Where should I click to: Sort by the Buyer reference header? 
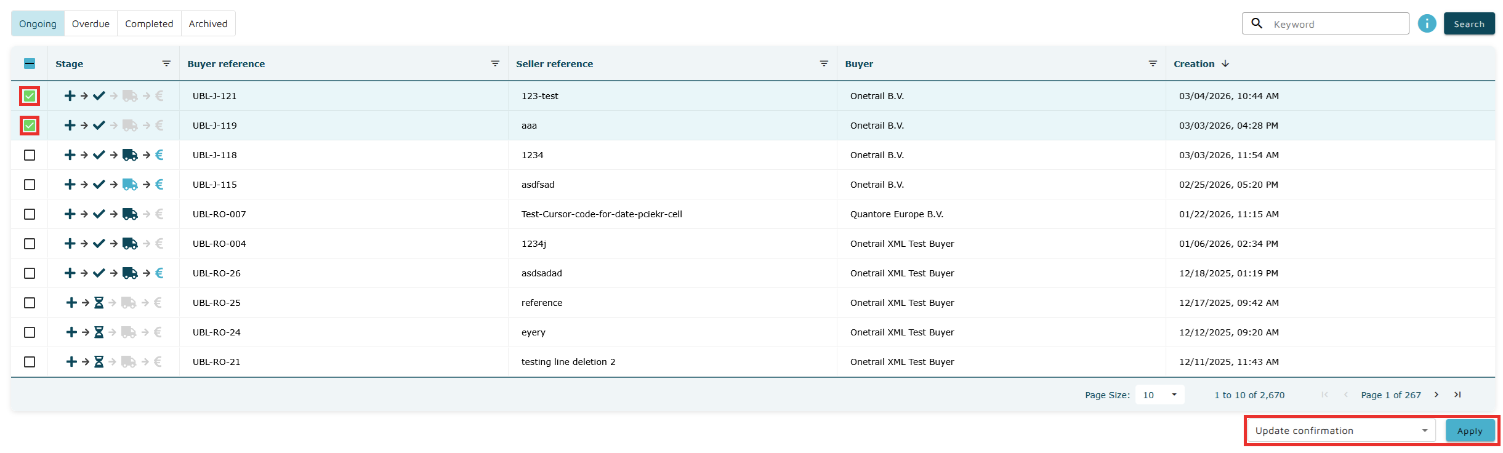point(226,63)
